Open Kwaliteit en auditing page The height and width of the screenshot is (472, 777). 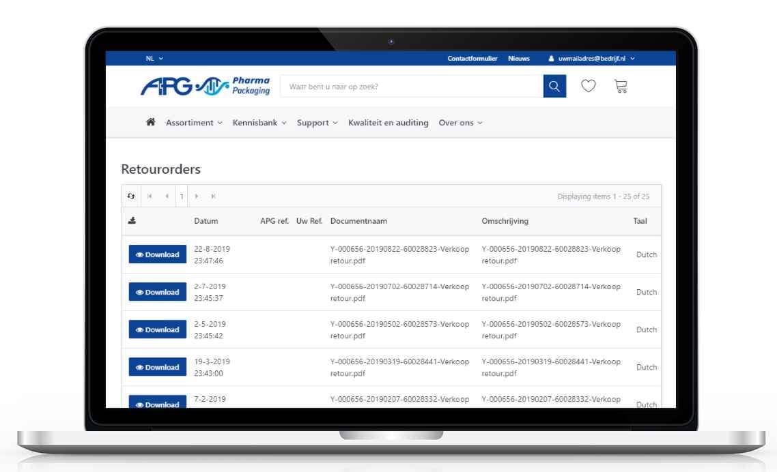pyautogui.click(x=388, y=123)
